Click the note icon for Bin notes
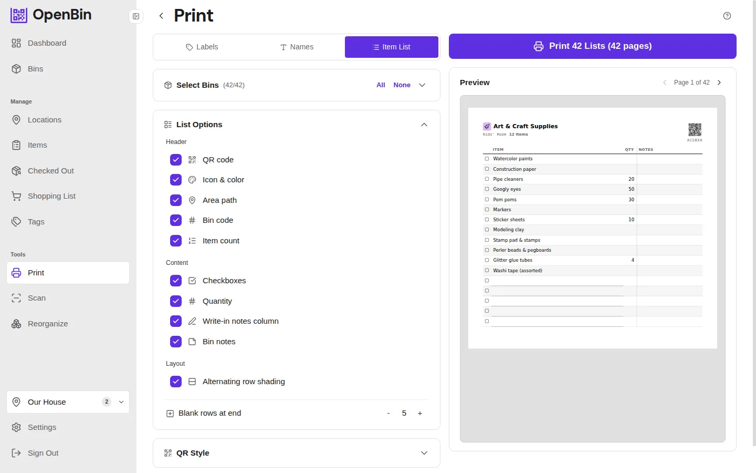The height and width of the screenshot is (473, 756). tap(192, 342)
